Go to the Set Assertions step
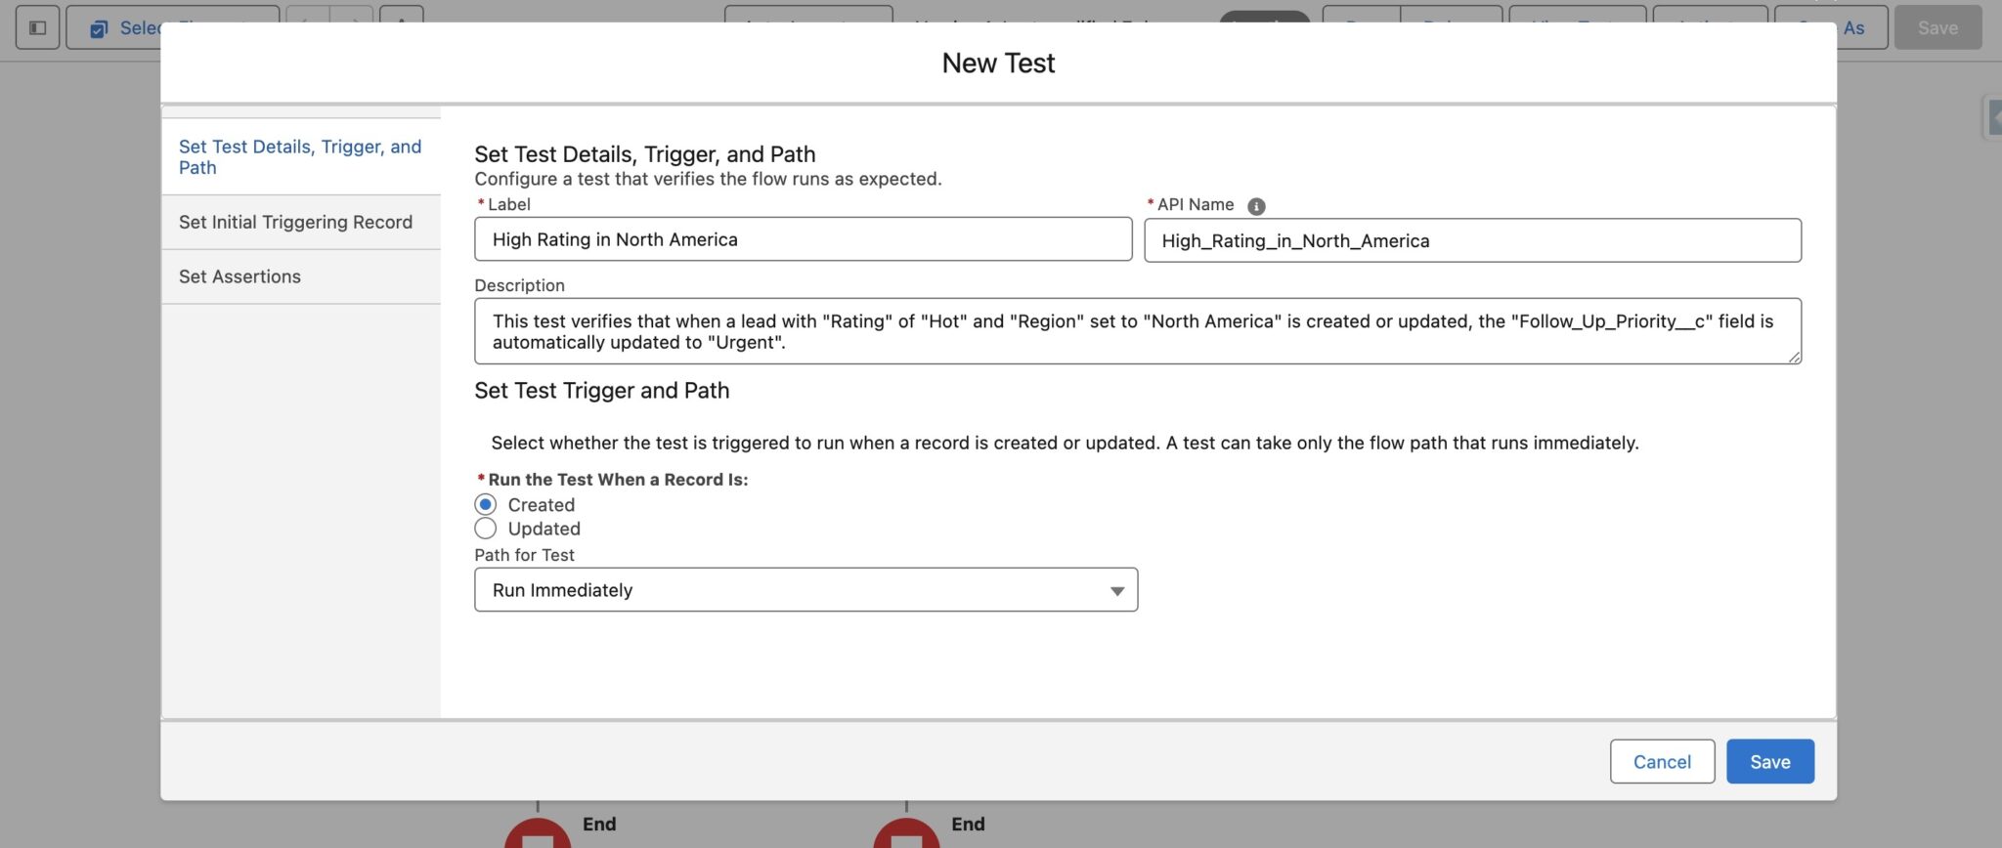The image size is (2002, 848). coord(239,276)
